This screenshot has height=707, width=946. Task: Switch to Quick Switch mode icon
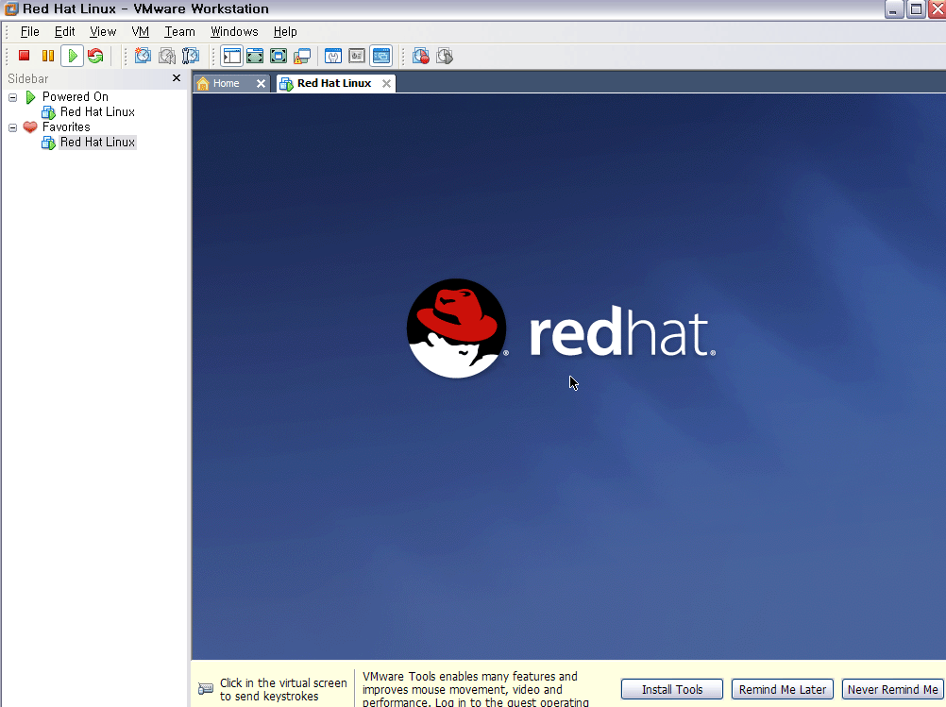[x=255, y=56]
